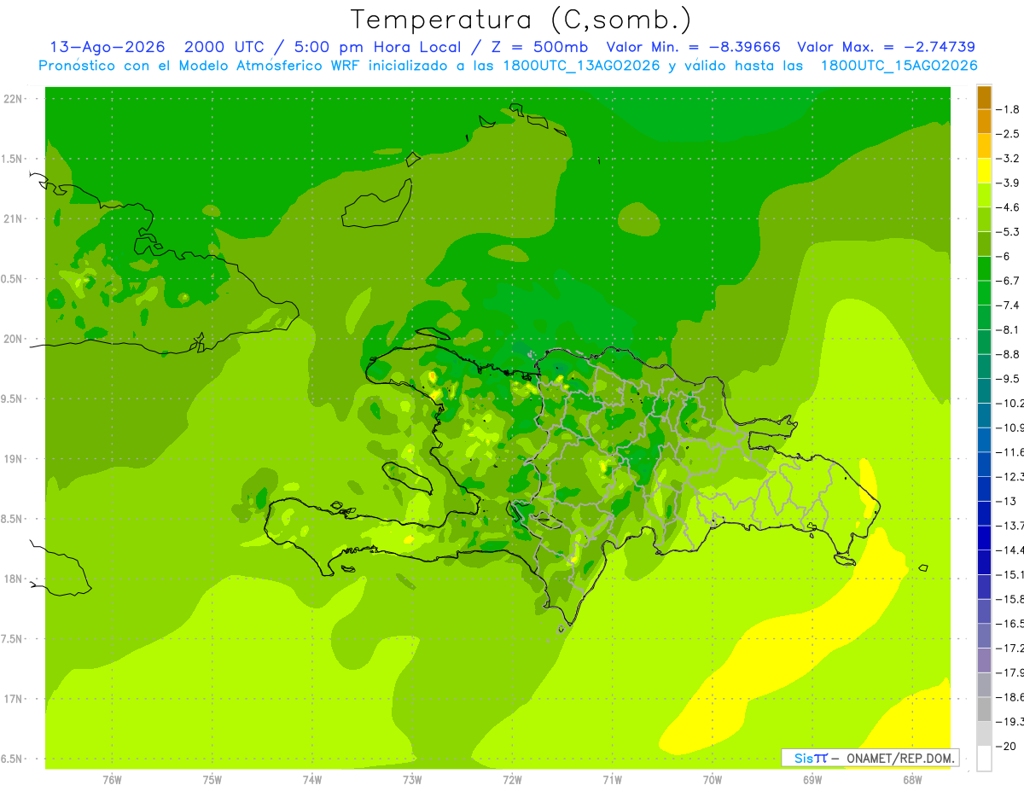This screenshot has width=1024, height=791.
Task: Pick the swatch between -3.9 and -4.6
Action: 984,195
